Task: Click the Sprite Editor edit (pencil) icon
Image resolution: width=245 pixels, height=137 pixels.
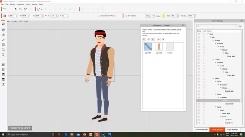Action: click(x=163, y=40)
